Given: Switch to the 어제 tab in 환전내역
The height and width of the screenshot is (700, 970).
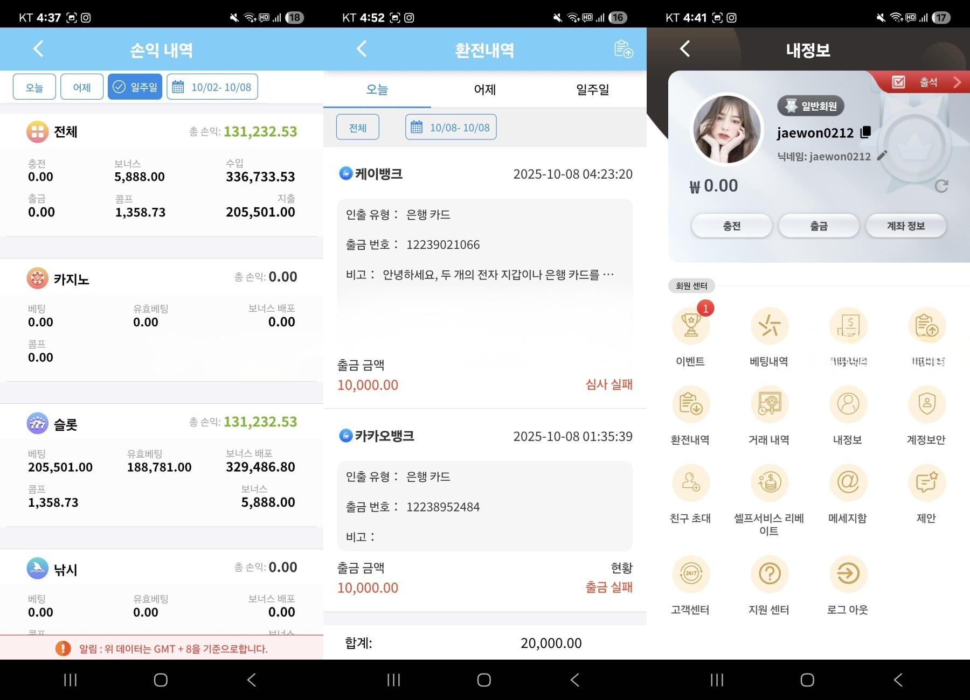Looking at the screenshot, I should 484,89.
